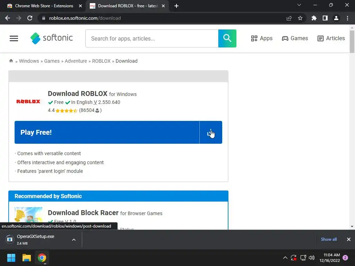
Task: Click the sync tray icon with red dot
Action: [x=294, y=258]
